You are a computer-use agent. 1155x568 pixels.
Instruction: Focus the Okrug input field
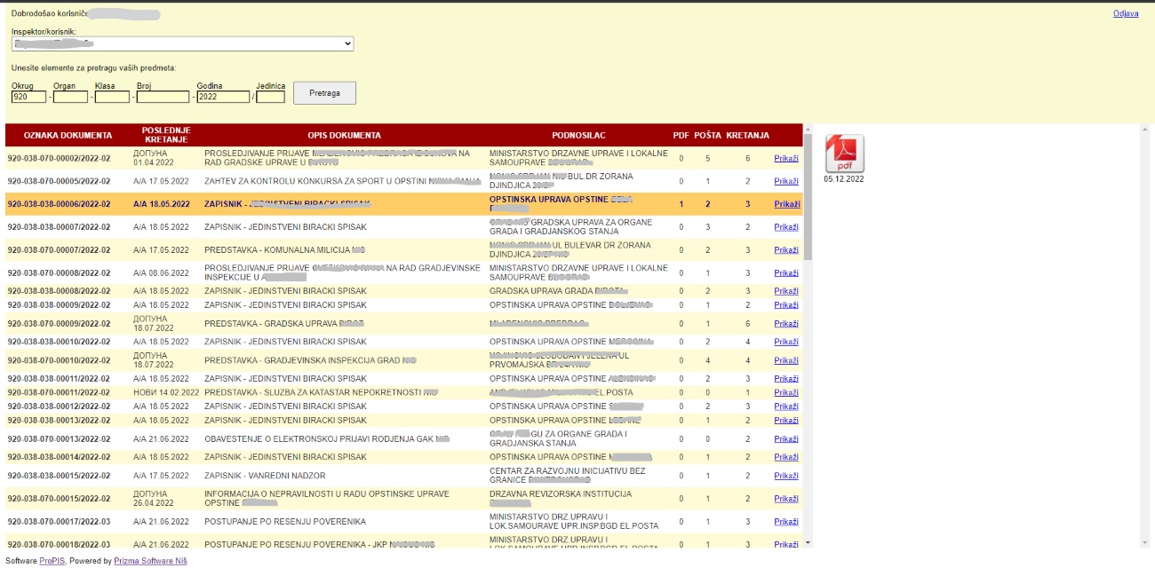click(x=28, y=97)
